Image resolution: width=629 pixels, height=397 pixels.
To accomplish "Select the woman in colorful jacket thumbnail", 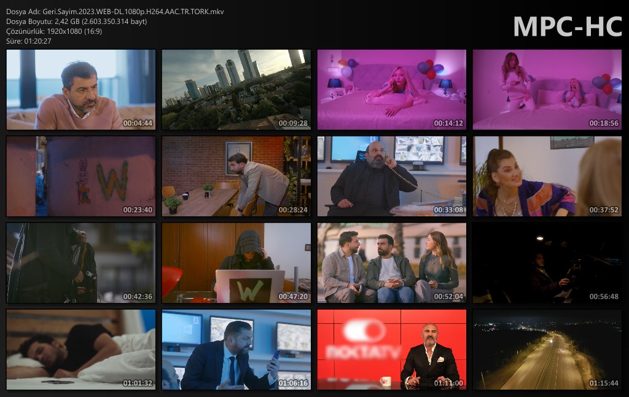I will click(547, 176).
